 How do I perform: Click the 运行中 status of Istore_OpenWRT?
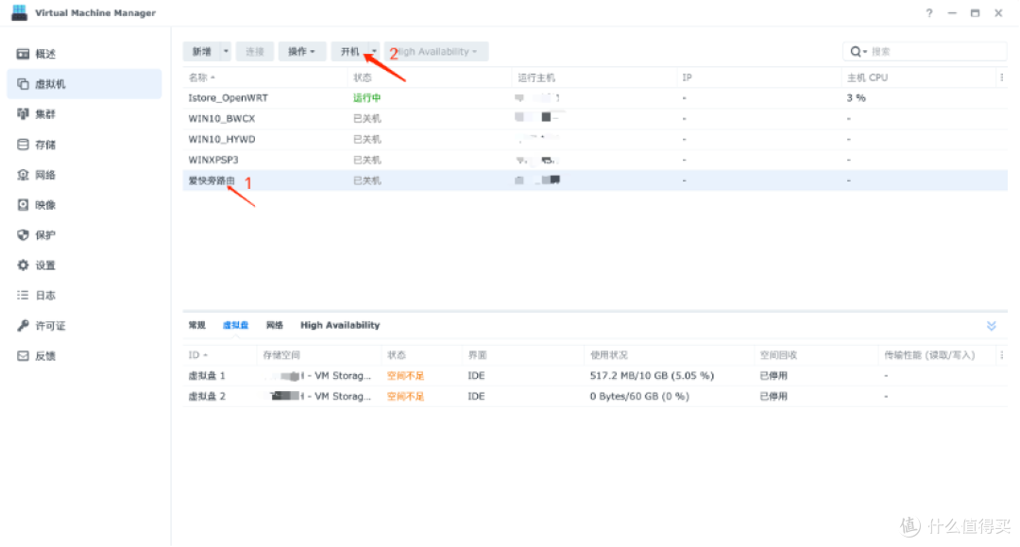click(x=366, y=98)
